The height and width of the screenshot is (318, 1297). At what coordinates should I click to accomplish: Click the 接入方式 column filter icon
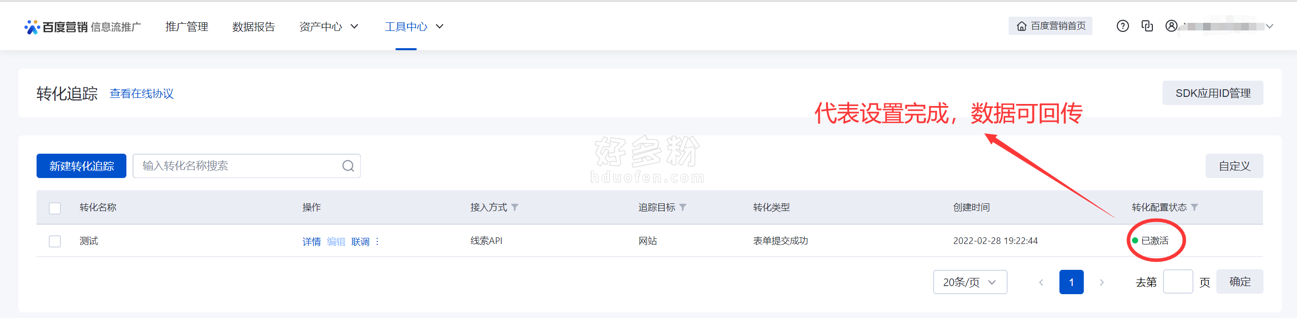tap(515, 207)
